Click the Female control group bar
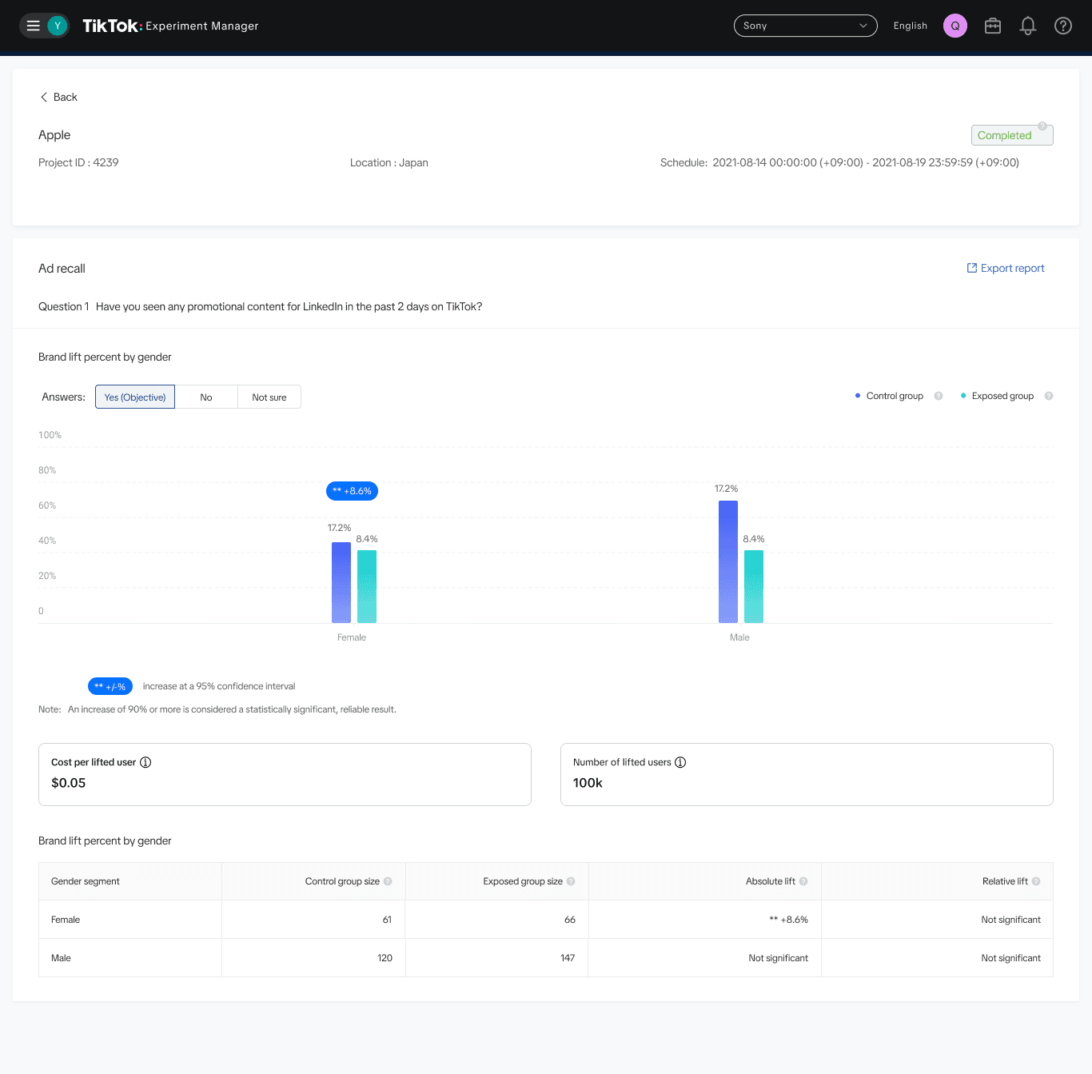This screenshot has width=1092, height=1074. [x=341, y=582]
